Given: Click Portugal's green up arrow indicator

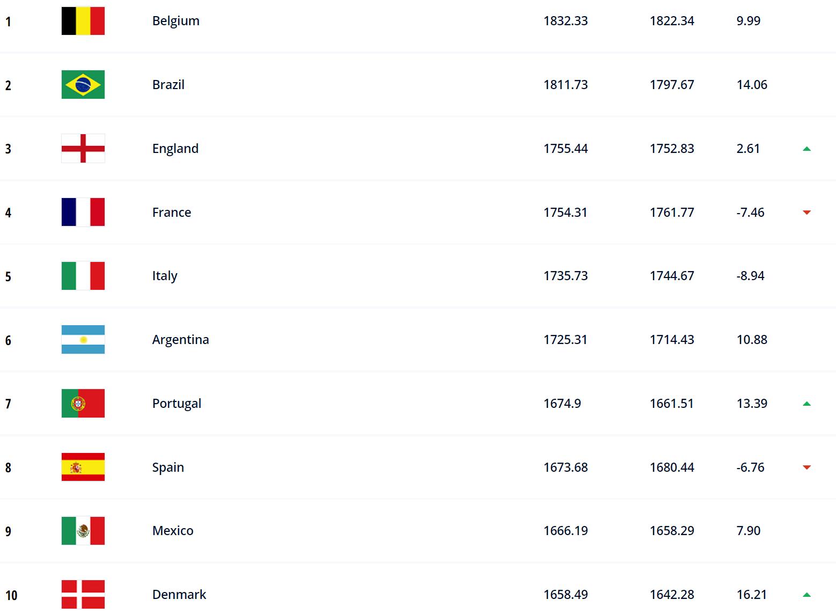Looking at the screenshot, I should tap(806, 404).
